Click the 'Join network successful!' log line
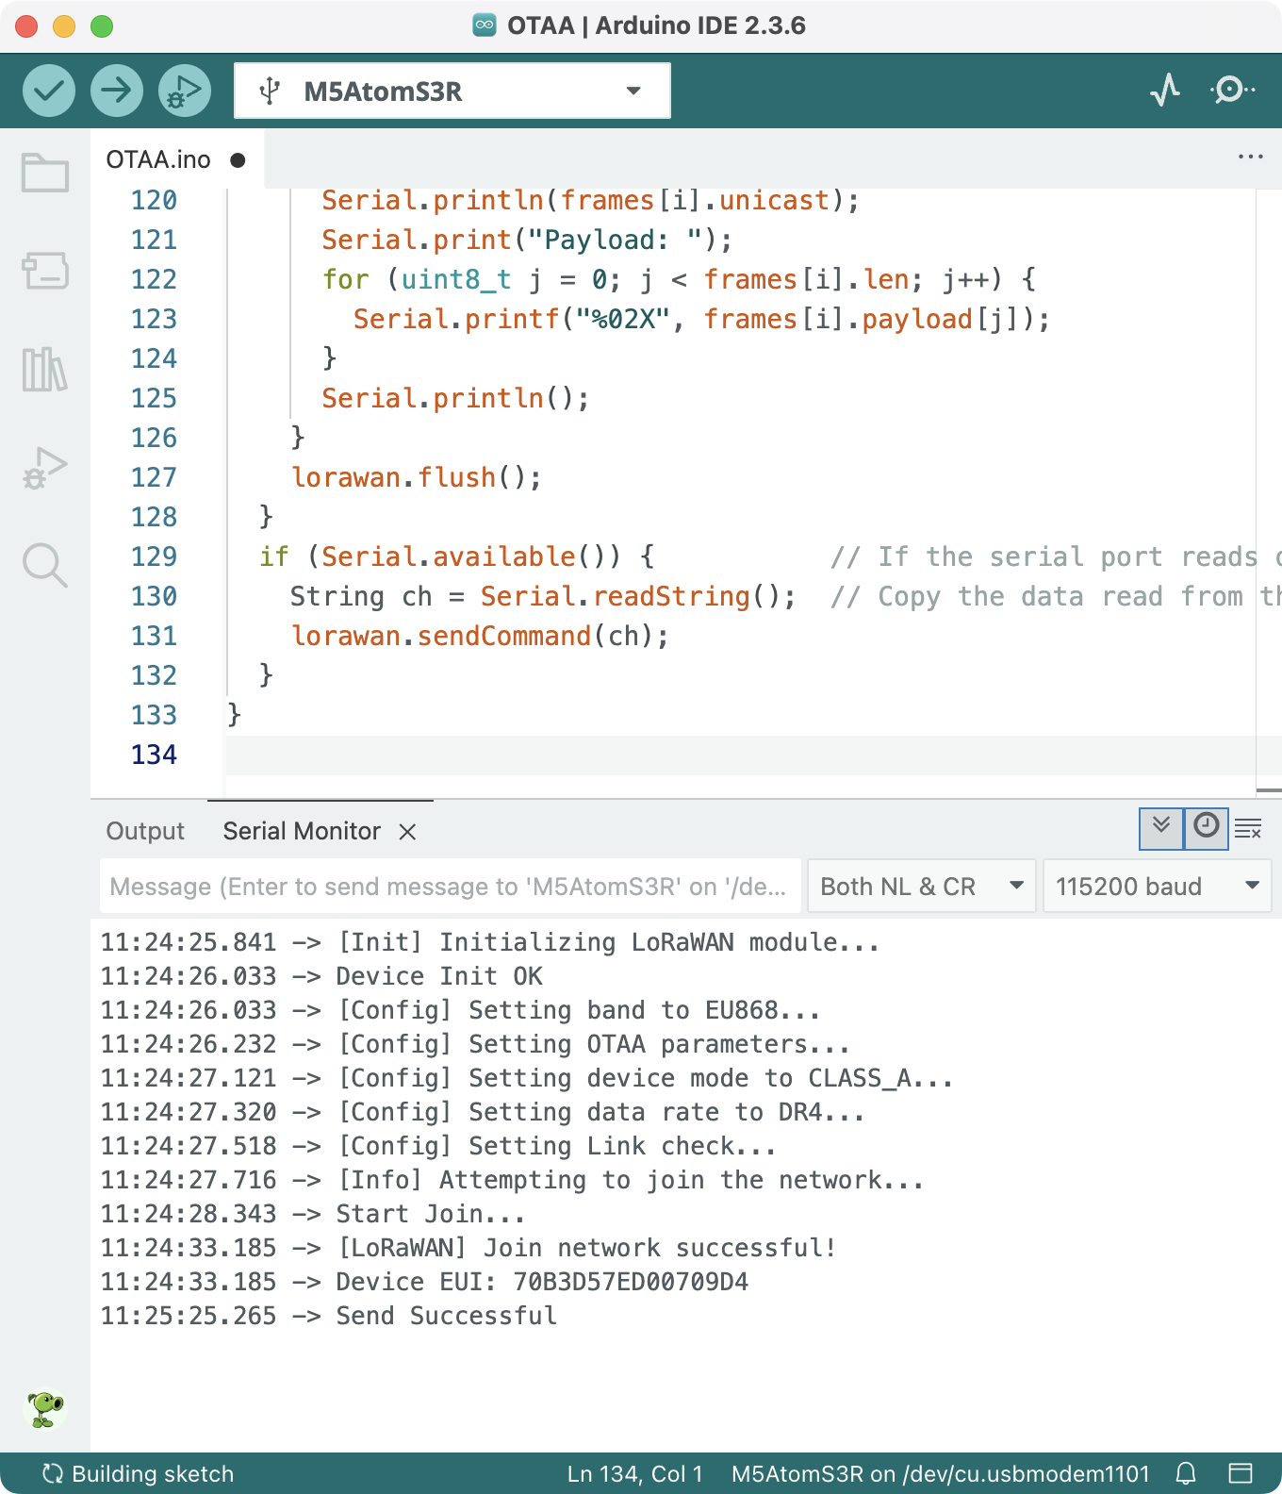The width and height of the screenshot is (1282, 1494). (468, 1248)
